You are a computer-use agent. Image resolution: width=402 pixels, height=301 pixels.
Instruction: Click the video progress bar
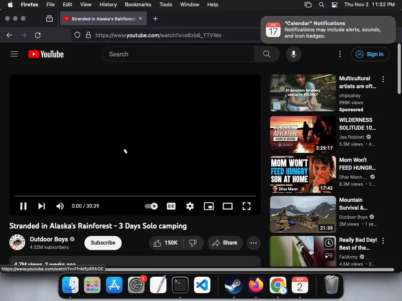pyautogui.click(x=135, y=196)
